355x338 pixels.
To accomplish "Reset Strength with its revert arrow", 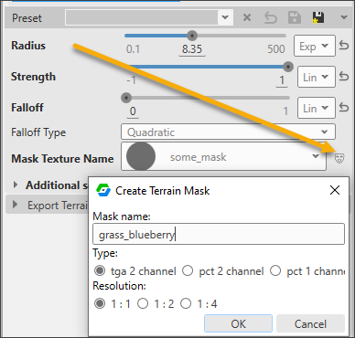I will [x=344, y=77].
